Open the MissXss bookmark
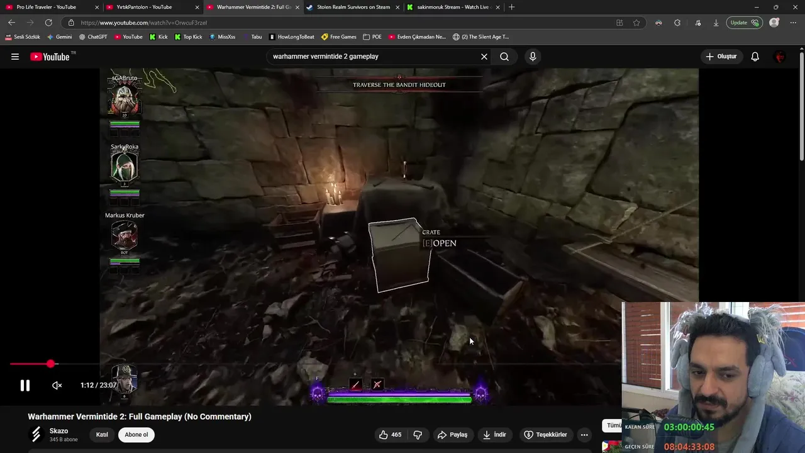805x453 pixels. (x=222, y=37)
